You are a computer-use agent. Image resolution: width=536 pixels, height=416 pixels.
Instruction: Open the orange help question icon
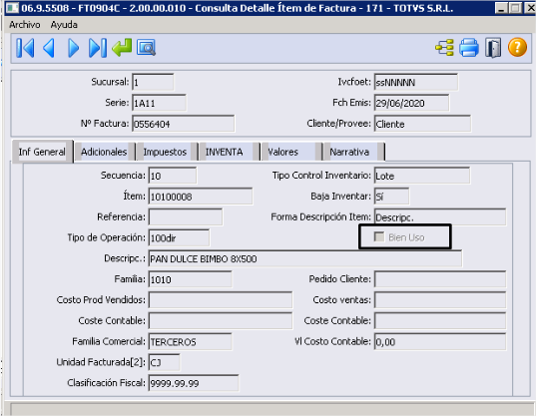click(517, 47)
